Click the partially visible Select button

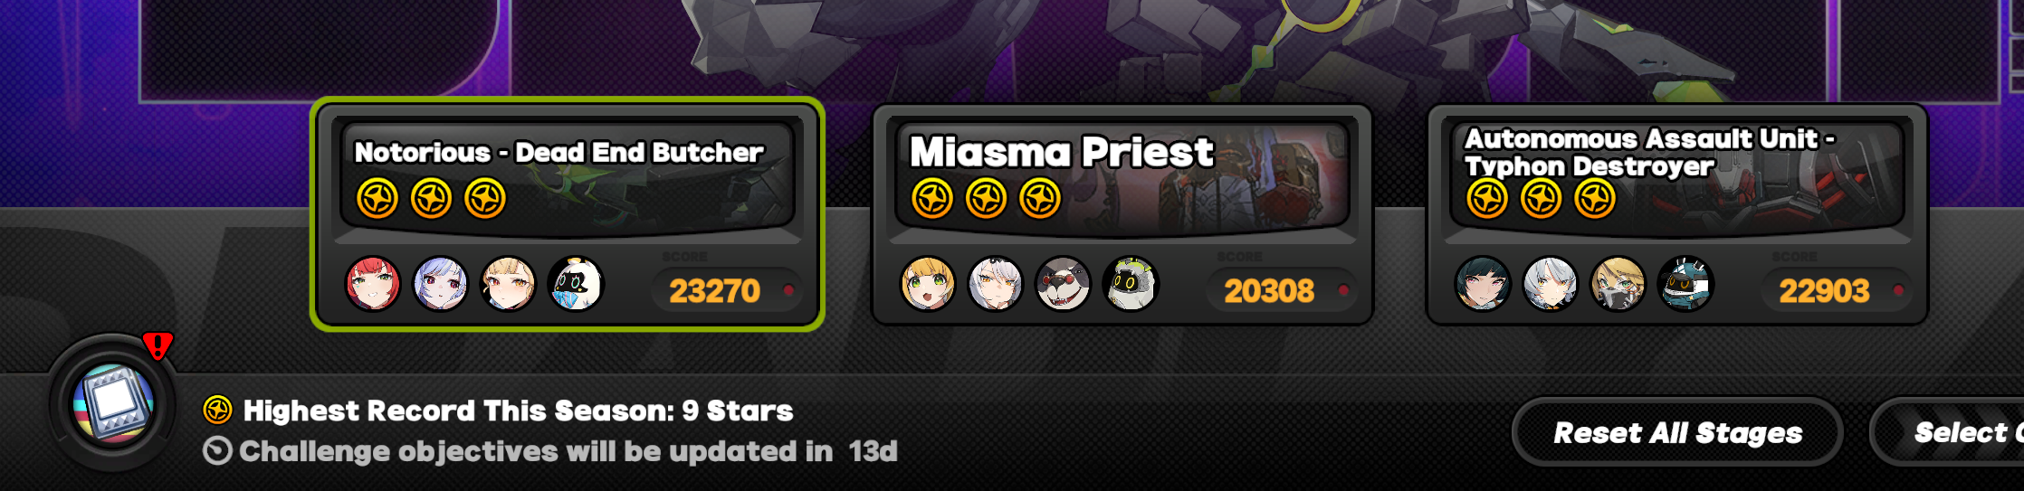tap(1946, 432)
